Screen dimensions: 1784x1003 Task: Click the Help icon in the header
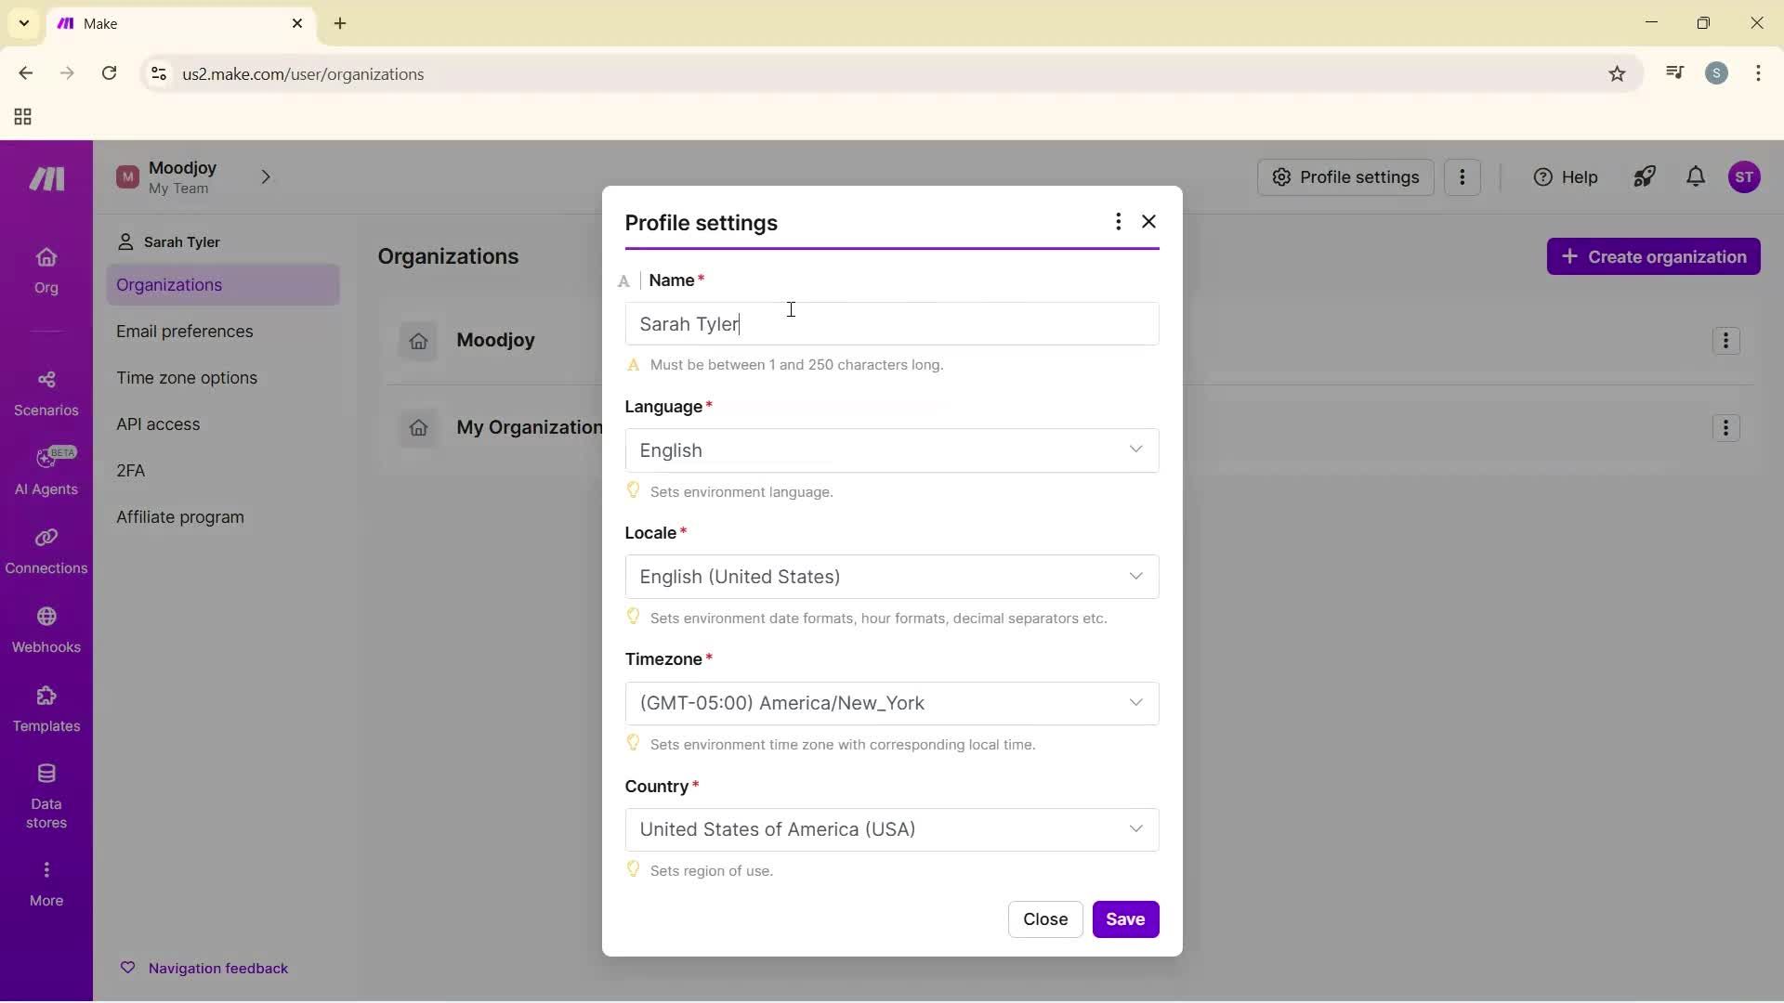pyautogui.click(x=1565, y=176)
